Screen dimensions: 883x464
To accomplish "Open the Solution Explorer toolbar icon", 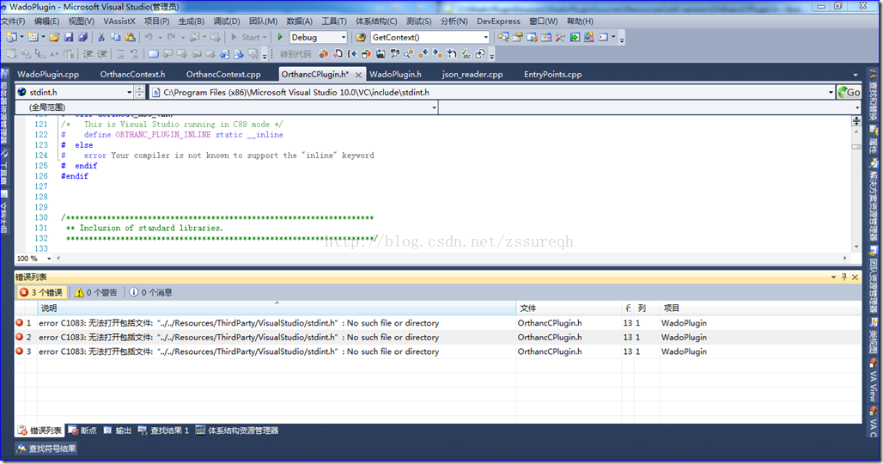I will click(x=503, y=37).
